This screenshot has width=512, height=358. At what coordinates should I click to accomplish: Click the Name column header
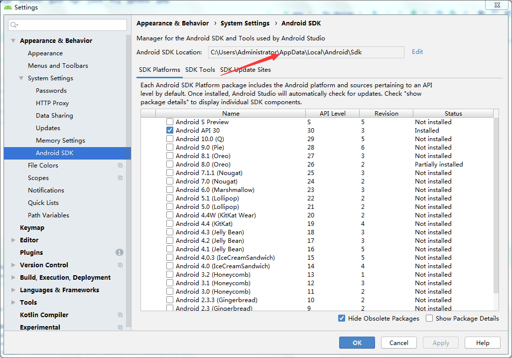click(231, 114)
